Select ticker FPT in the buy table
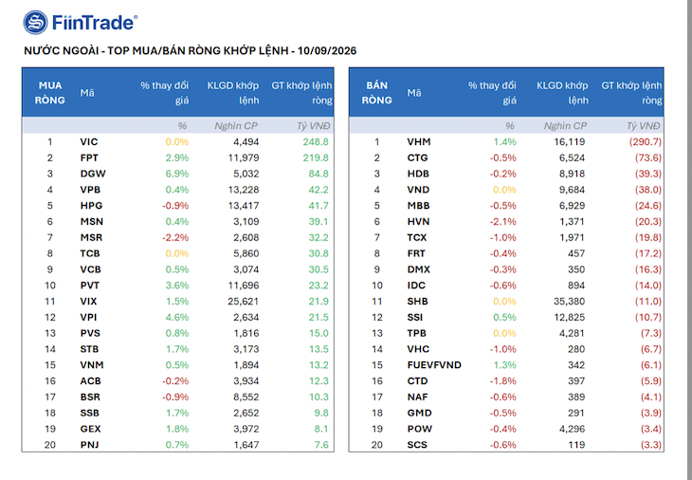692x480 pixels. click(89, 157)
